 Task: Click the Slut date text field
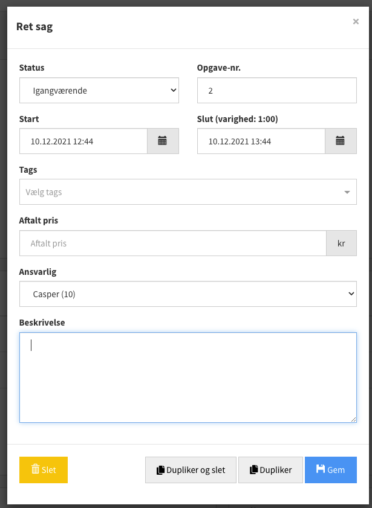coord(261,141)
